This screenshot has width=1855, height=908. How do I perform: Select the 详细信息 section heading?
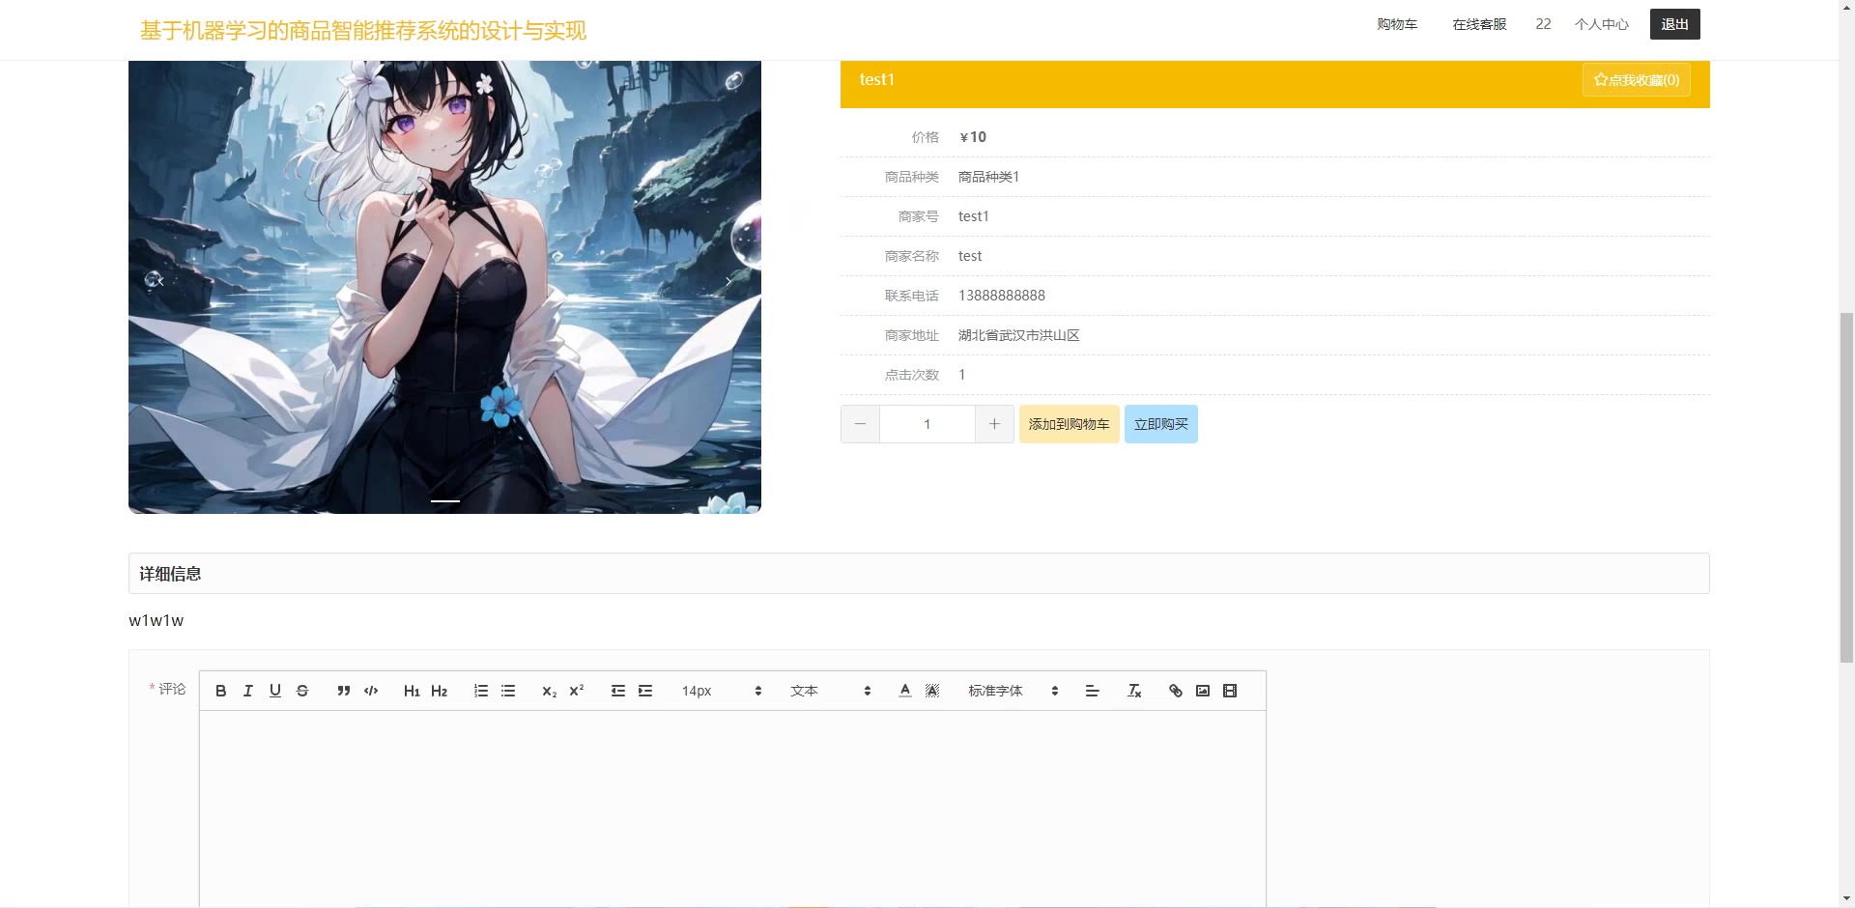pos(170,574)
